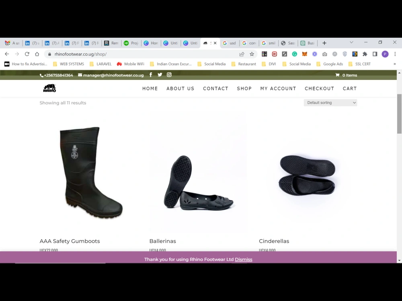Open MY ACCOUNT page

pos(278,89)
